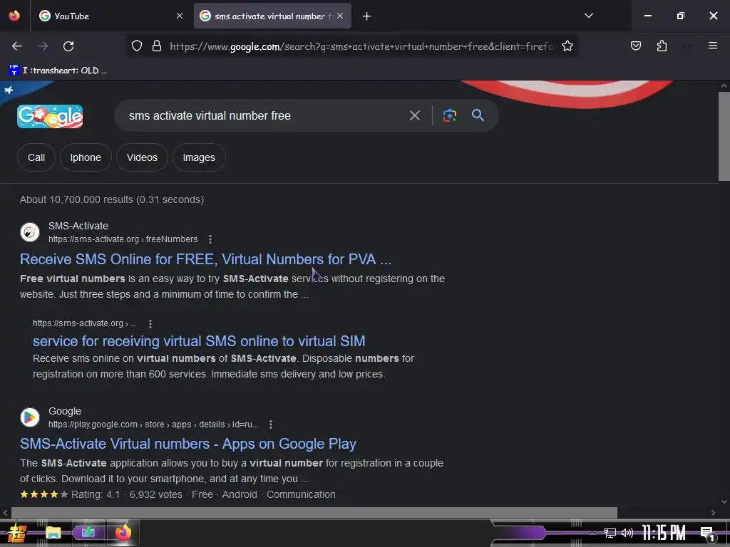730x547 pixels.
Task: Click the vertical scrollbar thumb
Action: [x=724, y=136]
